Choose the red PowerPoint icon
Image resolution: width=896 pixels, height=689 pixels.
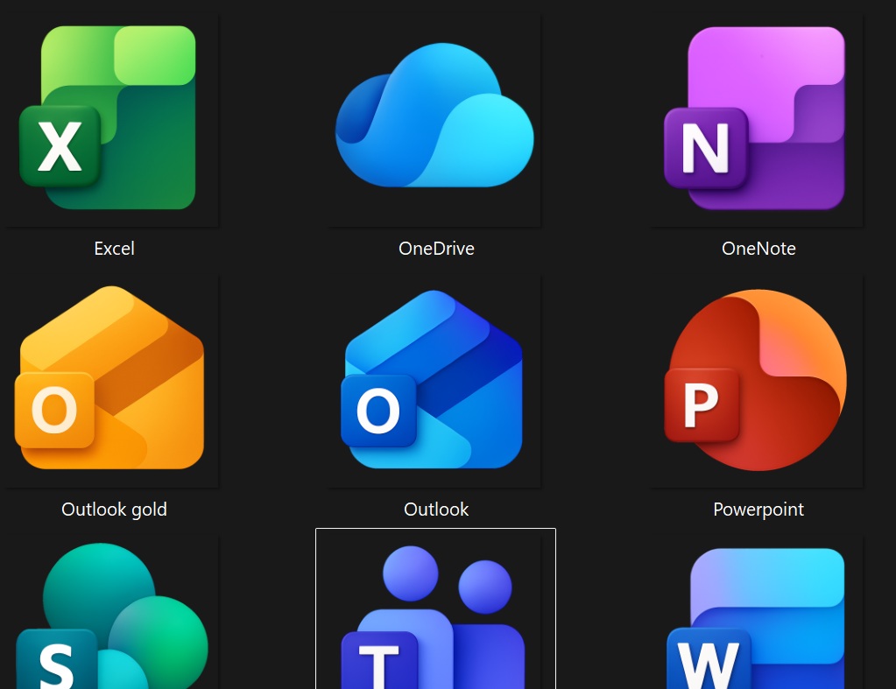(757, 378)
